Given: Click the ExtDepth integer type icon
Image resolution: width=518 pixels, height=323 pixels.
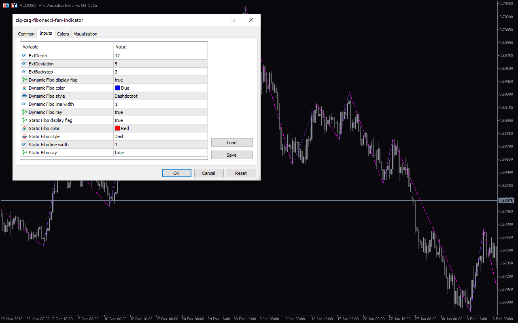Looking at the screenshot, I should pyautogui.click(x=24, y=56).
